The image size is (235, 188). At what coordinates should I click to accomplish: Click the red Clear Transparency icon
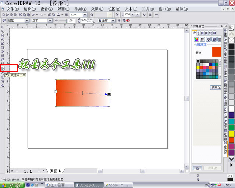click(128, 21)
